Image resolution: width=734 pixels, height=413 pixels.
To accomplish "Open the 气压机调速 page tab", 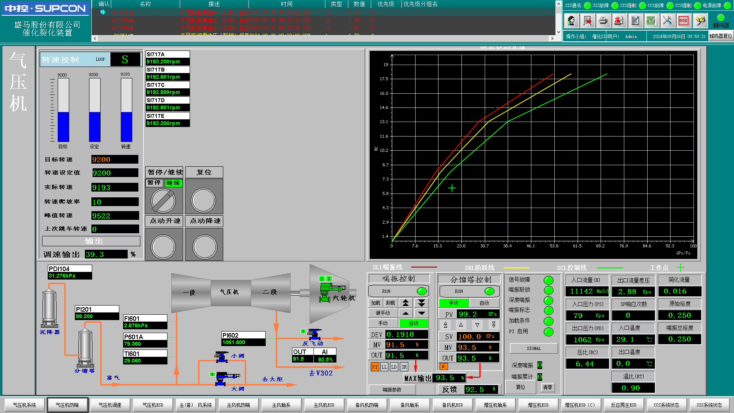I will coord(110,405).
